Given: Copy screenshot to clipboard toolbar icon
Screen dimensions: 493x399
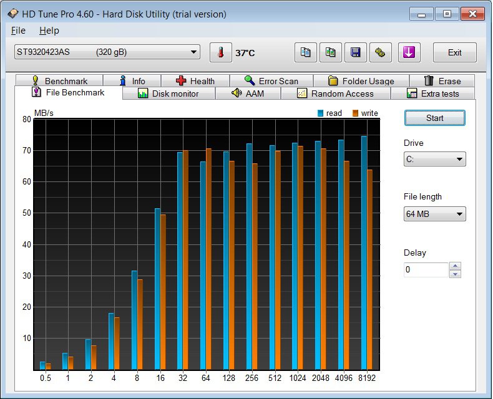Looking at the screenshot, I should (331, 52).
